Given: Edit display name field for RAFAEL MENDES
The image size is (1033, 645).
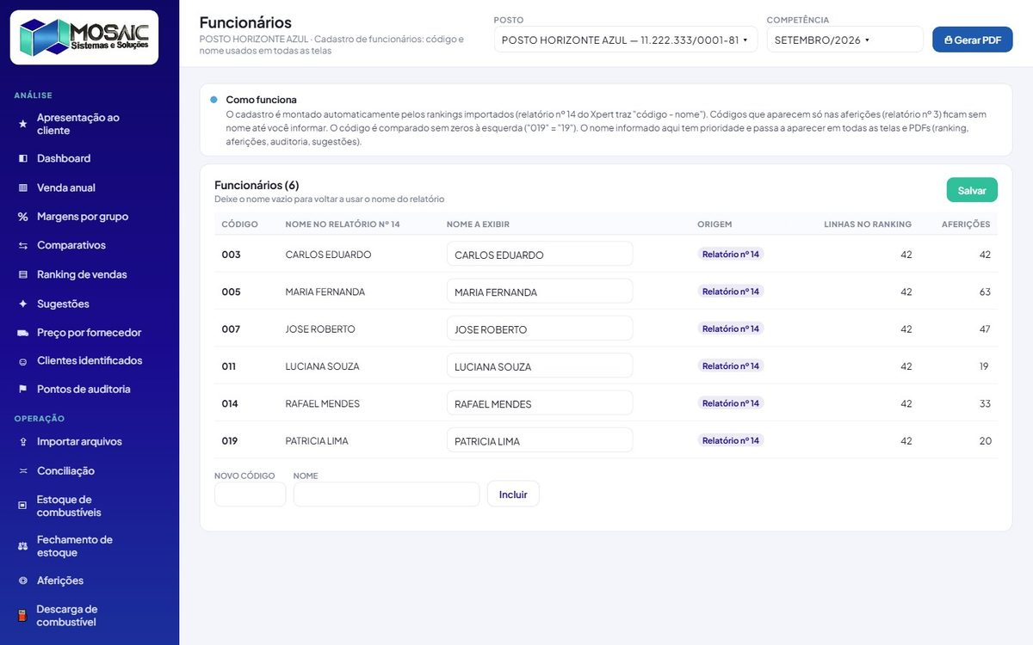Looking at the screenshot, I should tap(540, 403).
